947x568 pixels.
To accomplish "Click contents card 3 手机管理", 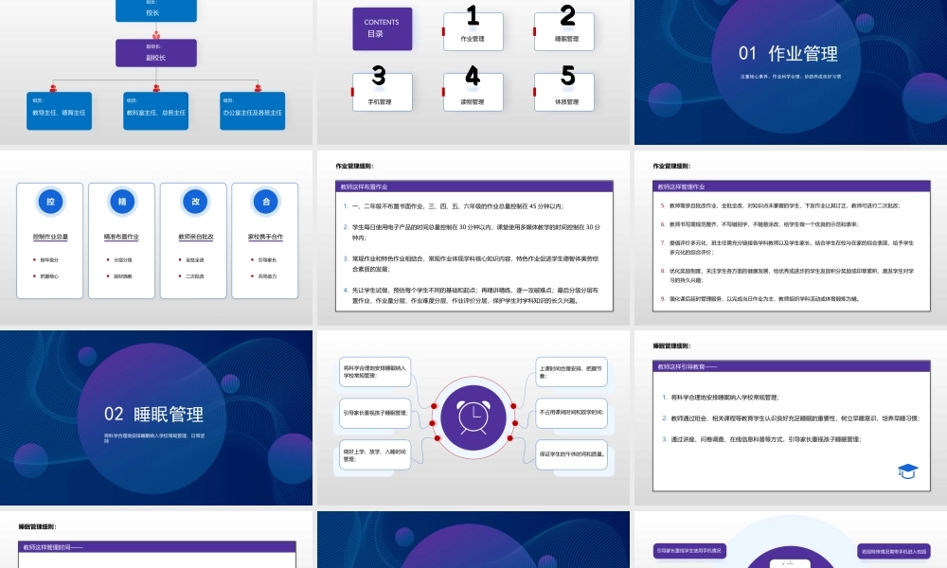I will tap(383, 92).
